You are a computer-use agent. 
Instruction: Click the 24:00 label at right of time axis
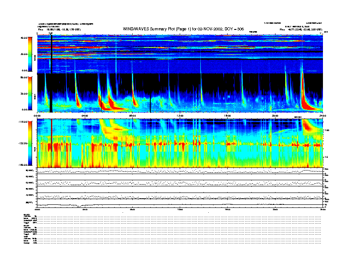click(323, 116)
